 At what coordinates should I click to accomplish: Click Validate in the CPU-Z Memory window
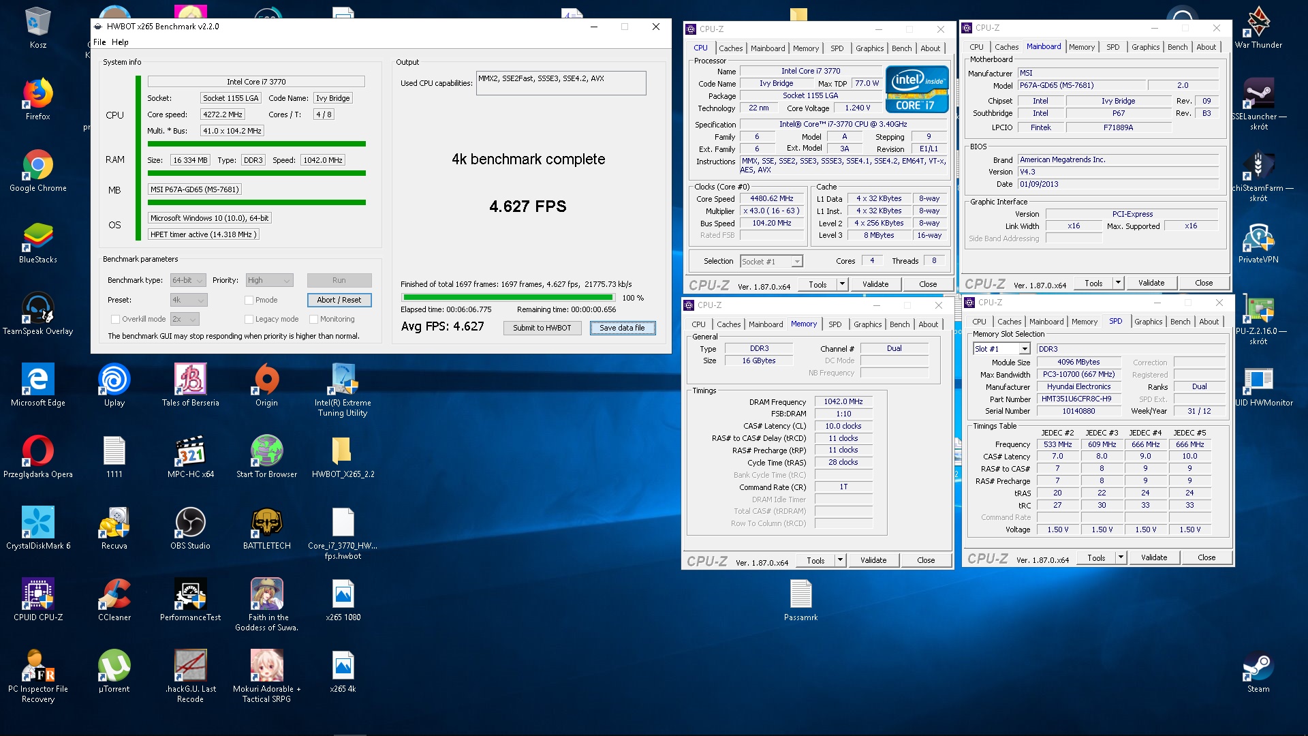(873, 561)
